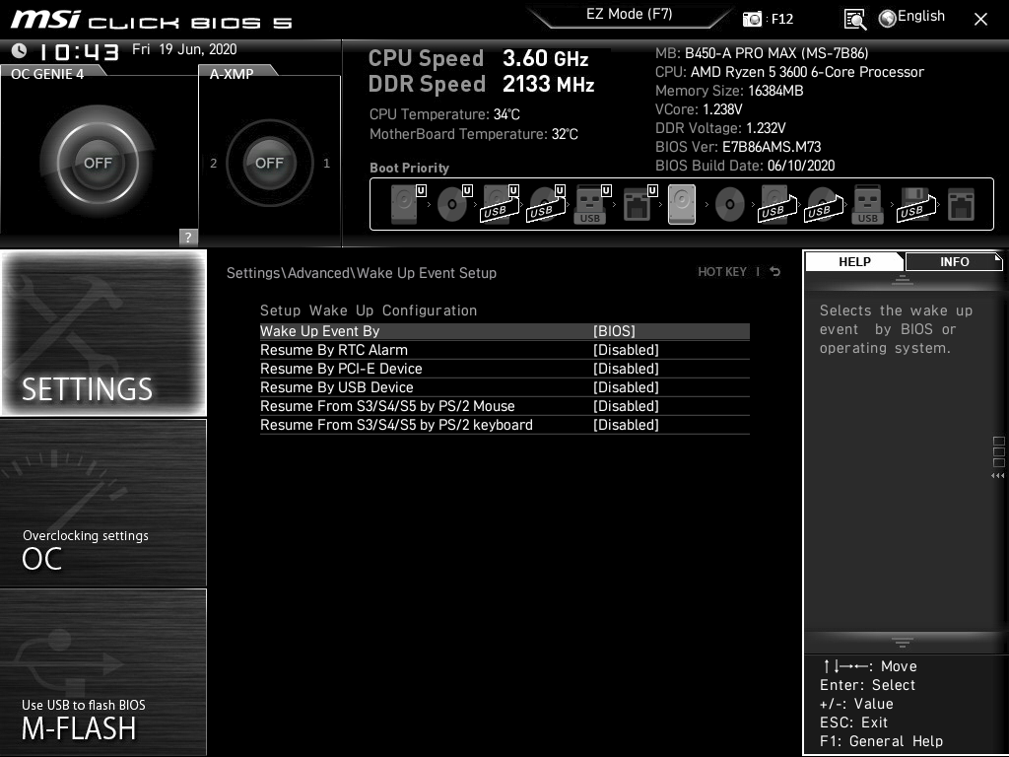Select the UEFI USB hard disk boot icon
Viewport: 1009px width, 757px height.
point(500,204)
